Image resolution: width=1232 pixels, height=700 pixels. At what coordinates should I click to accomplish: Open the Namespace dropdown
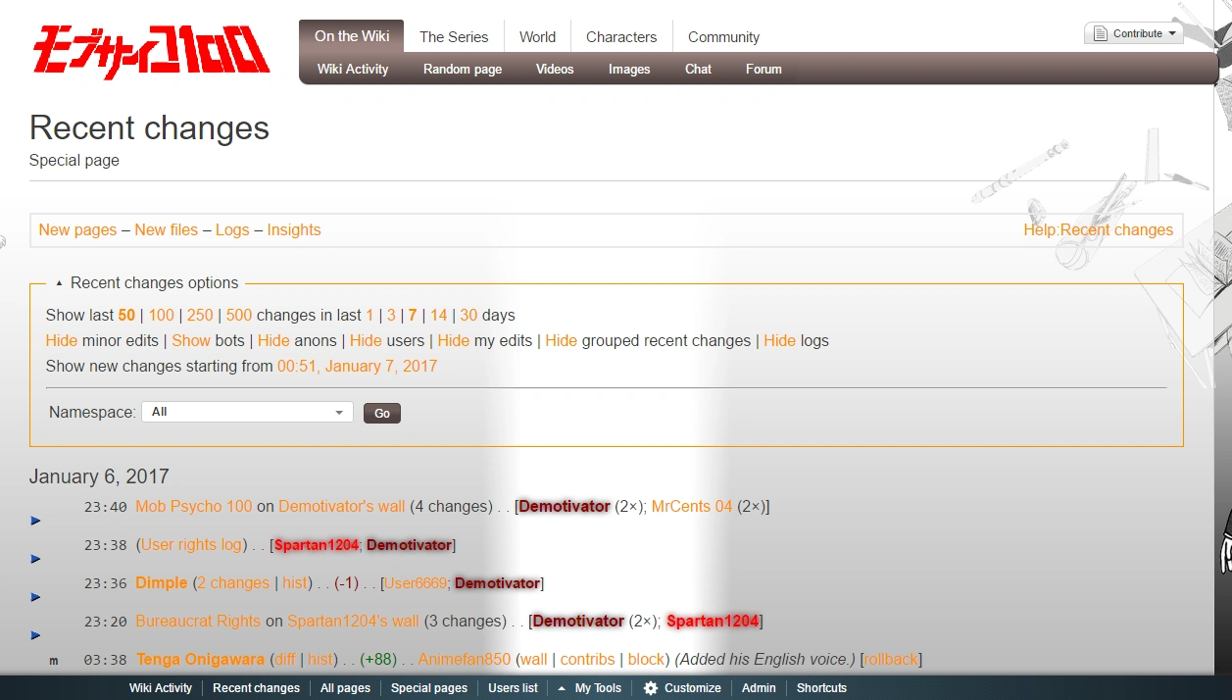(247, 413)
